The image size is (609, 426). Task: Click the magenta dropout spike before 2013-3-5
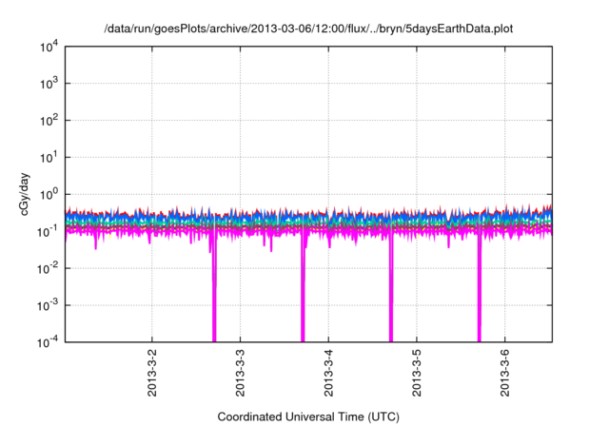coord(391,287)
